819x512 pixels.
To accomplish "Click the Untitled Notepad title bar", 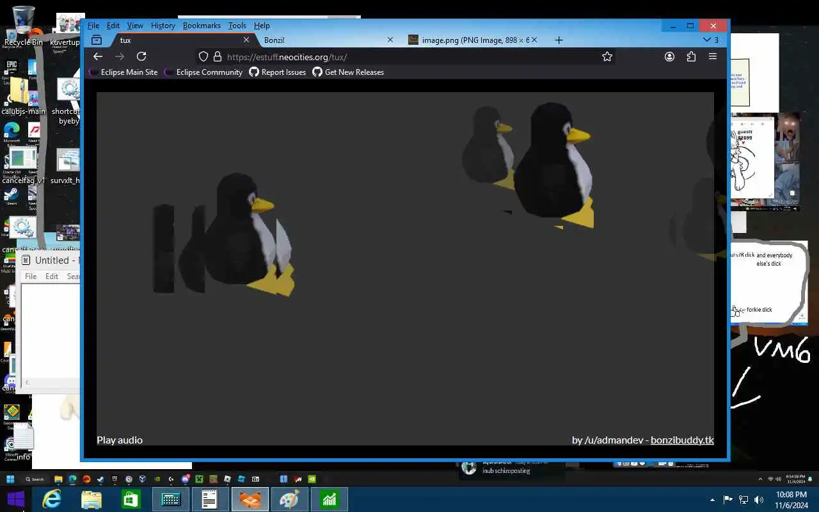I will [49, 260].
